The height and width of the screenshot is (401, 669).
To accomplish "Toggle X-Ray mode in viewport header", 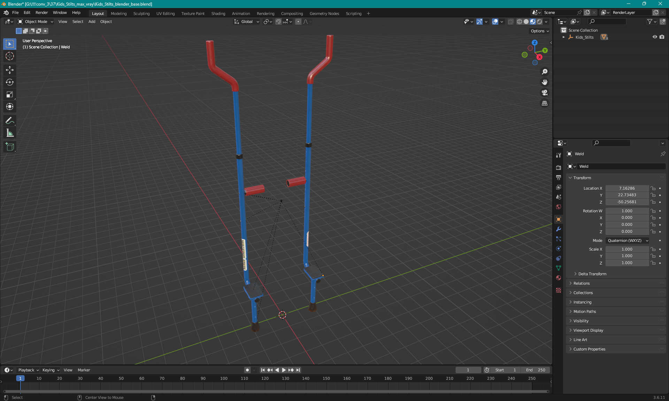I will click(x=510, y=22).
